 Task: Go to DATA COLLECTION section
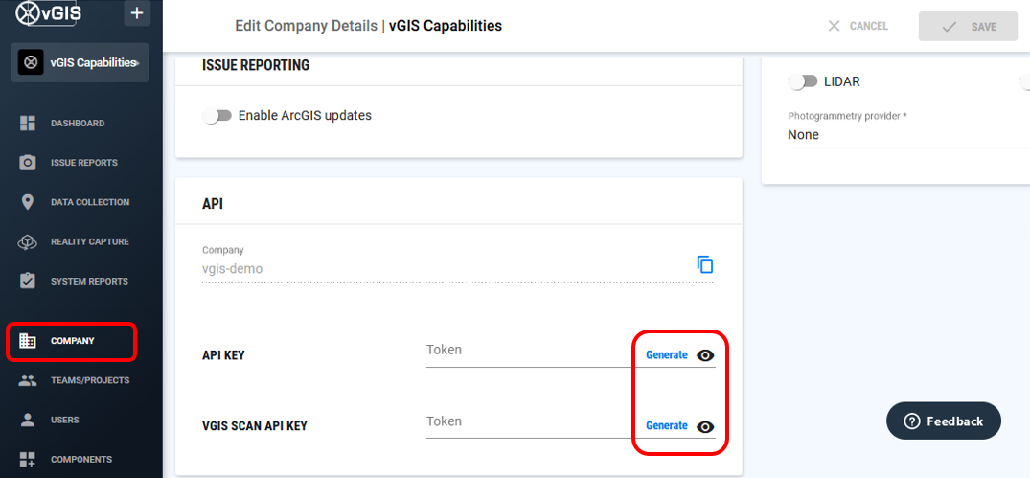pos(90,202)
